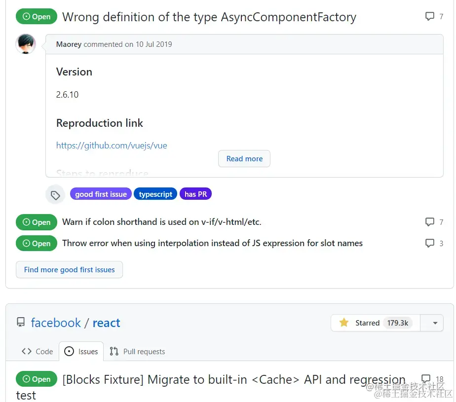Expand the dropdown arrow next to Starred
Screen dimensions: 456x402
(x=435, y=323)
